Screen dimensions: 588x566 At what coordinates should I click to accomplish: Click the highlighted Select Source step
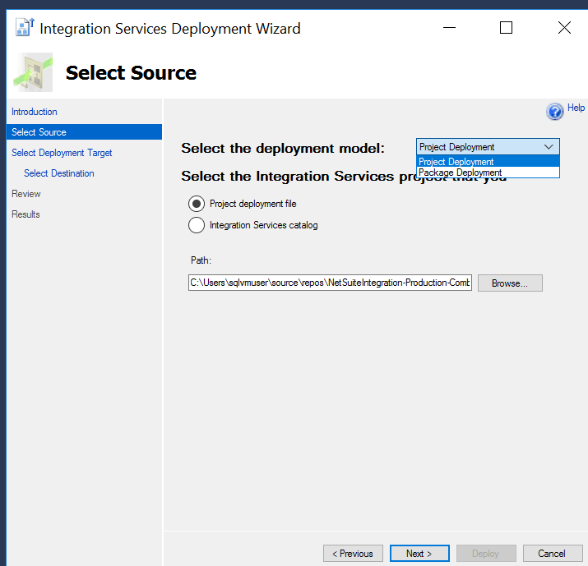[39, 132]
